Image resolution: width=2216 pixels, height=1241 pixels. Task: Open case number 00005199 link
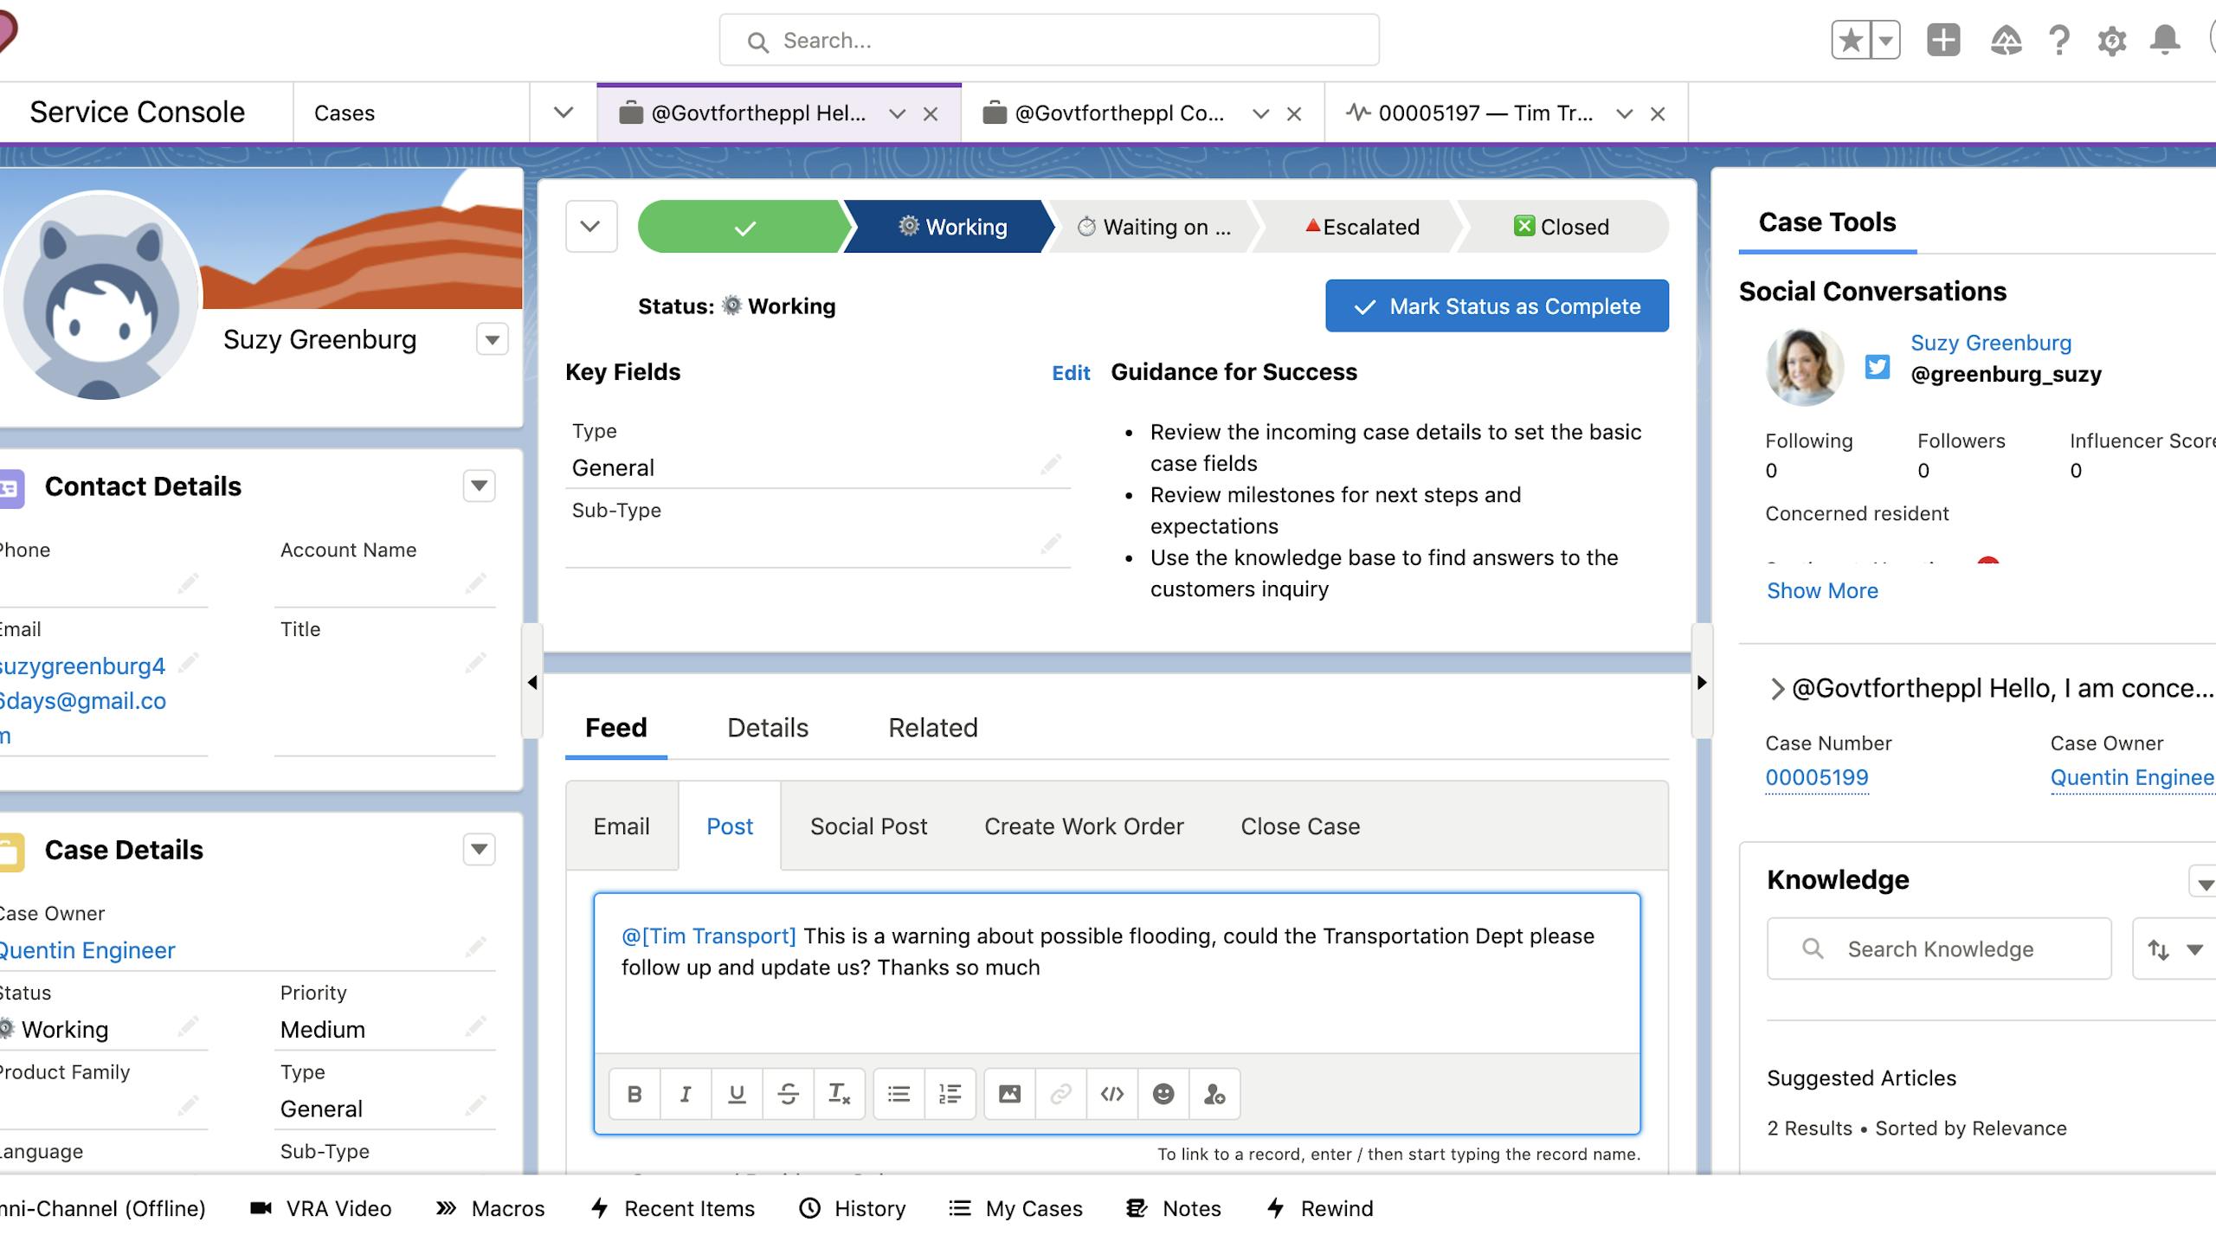1817,777
